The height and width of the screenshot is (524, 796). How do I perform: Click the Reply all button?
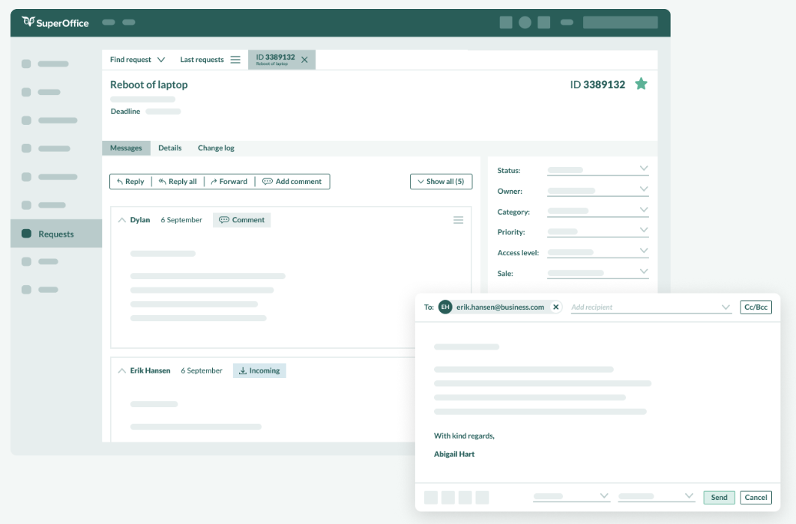[178, 181]
